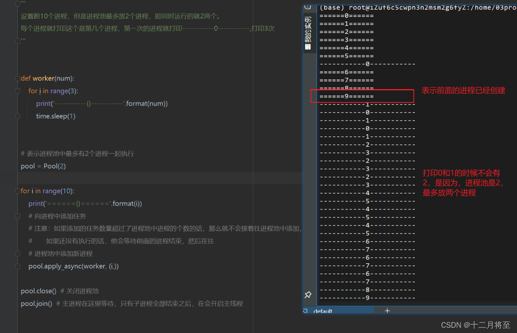
Task: Click terminal output '======6======'
Action: click(347, 72)
